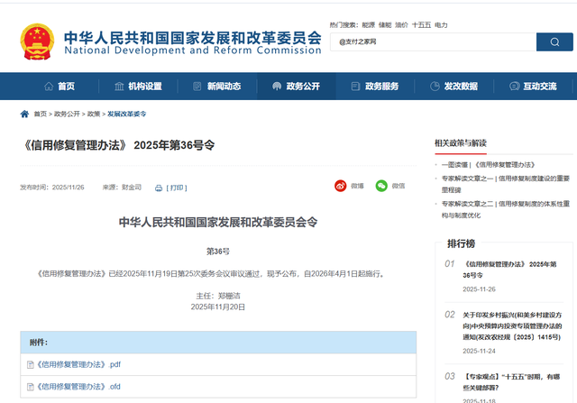577x403 pixels.
Task: Click hot search term 十五五
Action: [x=421, y=25]
